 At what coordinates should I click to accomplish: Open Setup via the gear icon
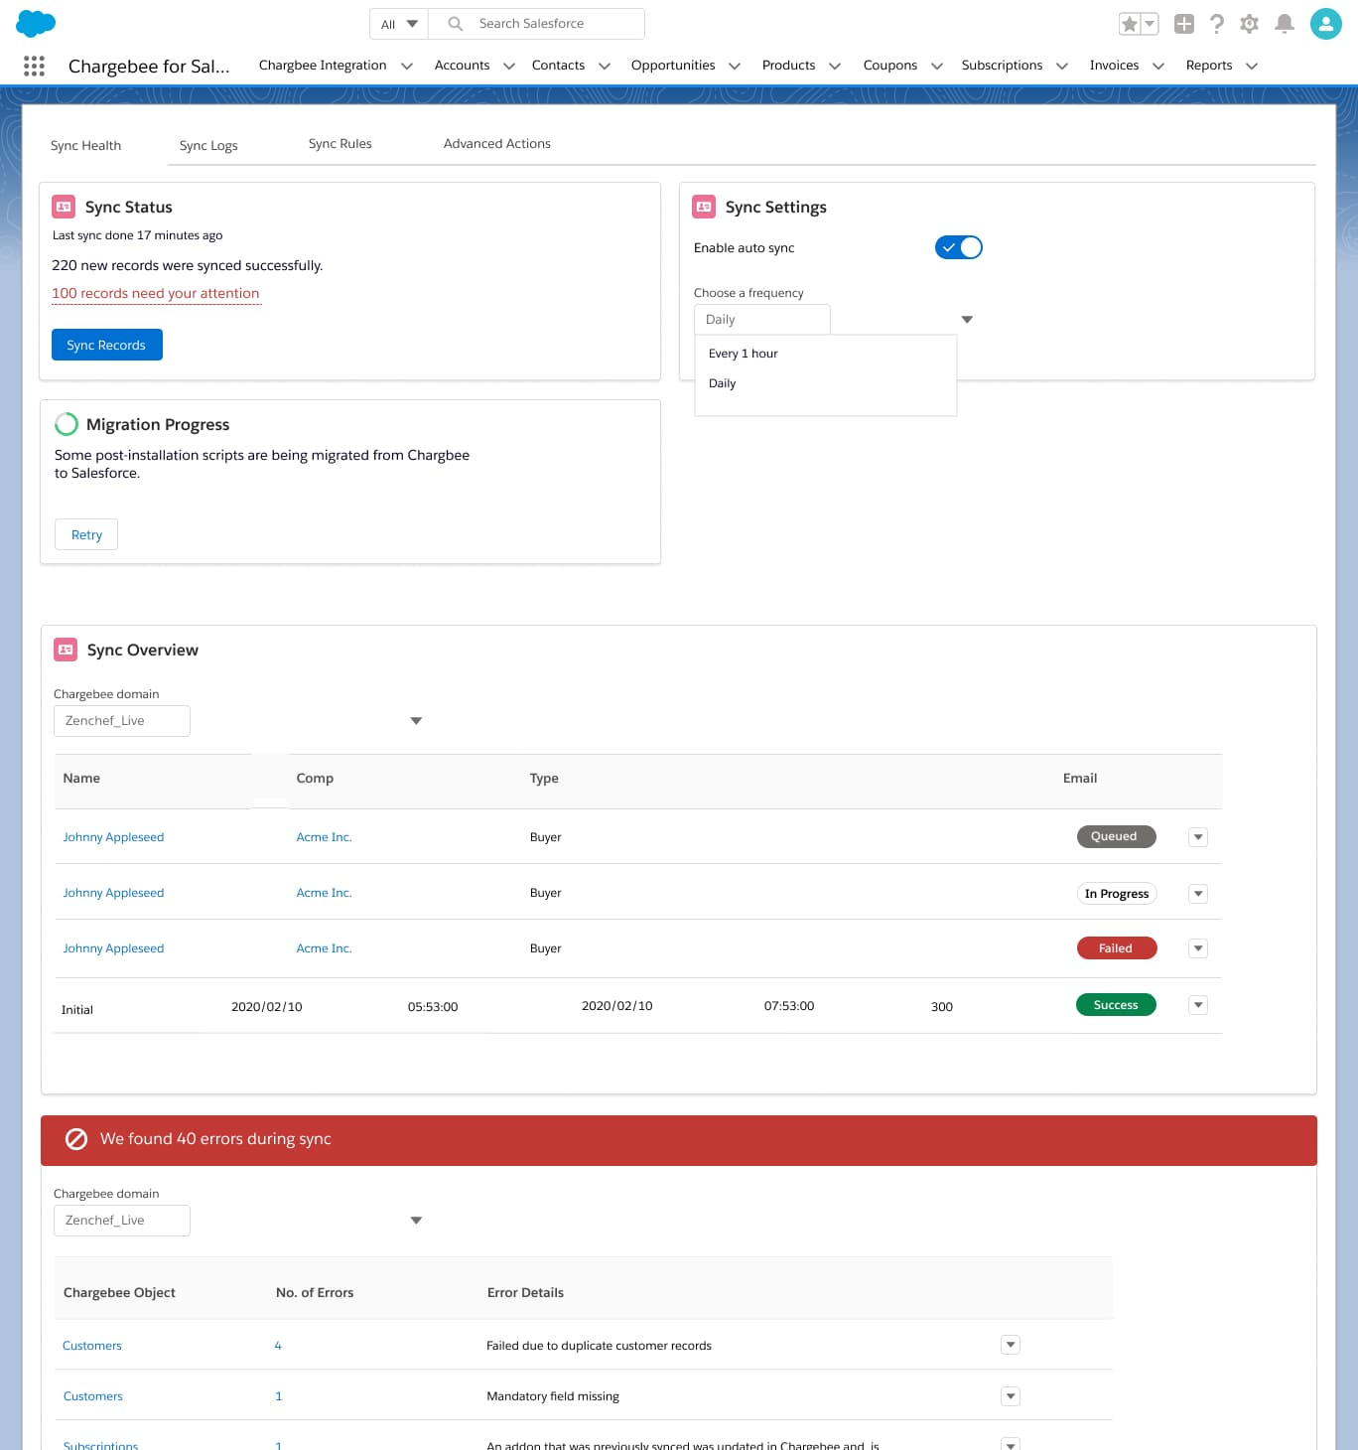tap(1249, 23)
